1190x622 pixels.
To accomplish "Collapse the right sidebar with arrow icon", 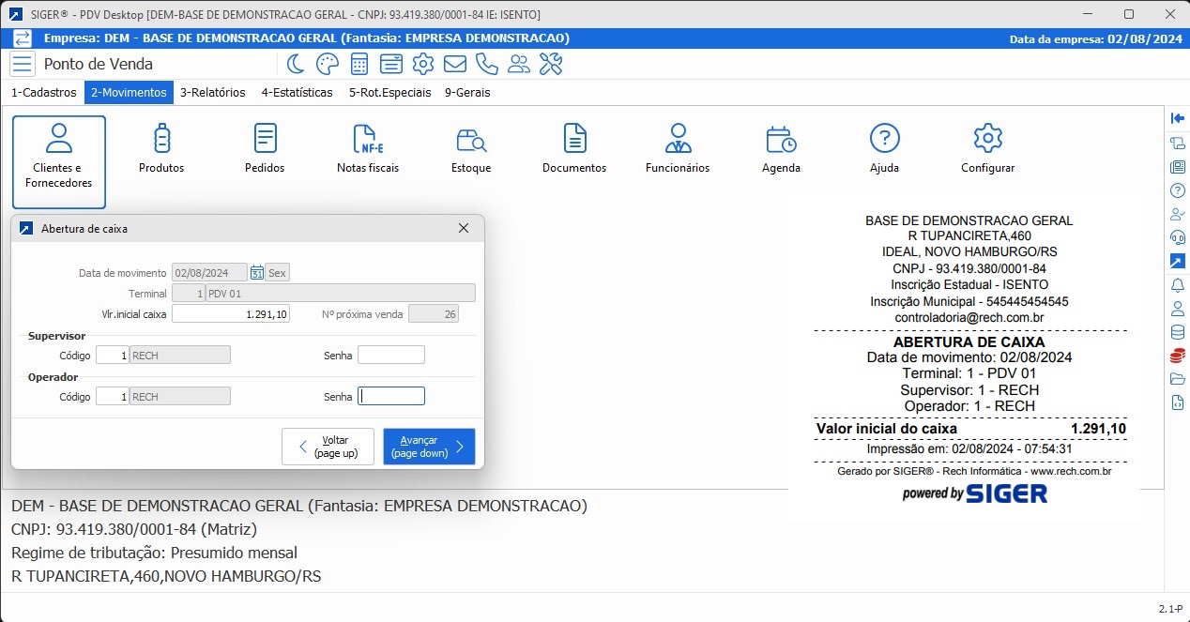I will [x=1178, y=118].
